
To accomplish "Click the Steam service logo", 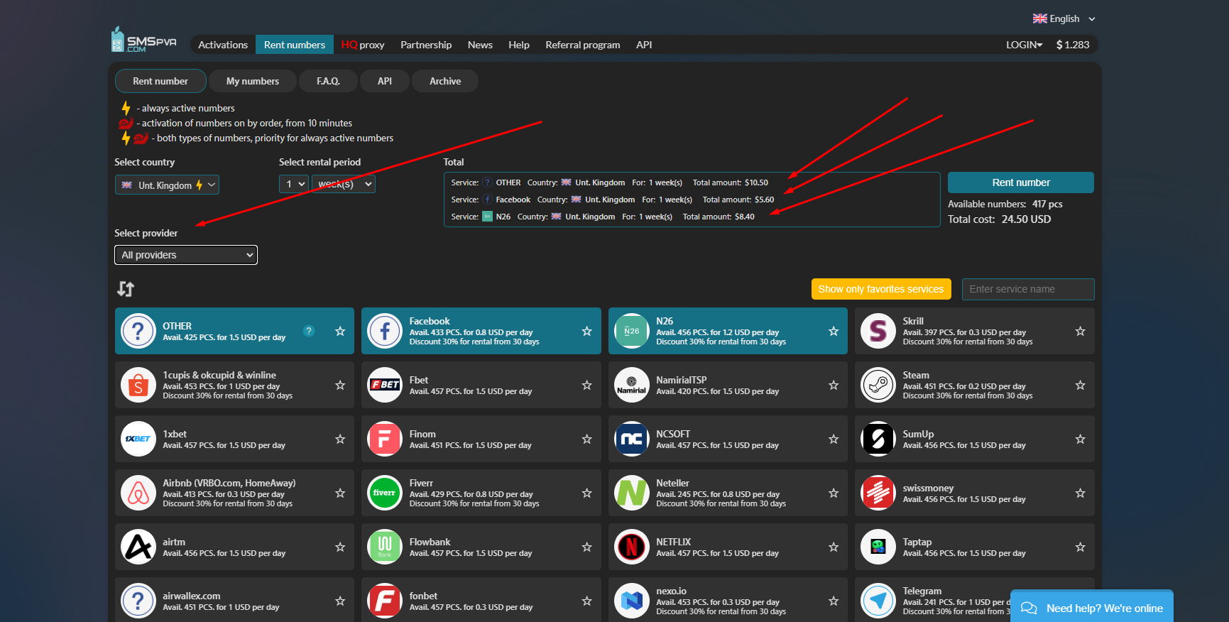I will tap(878, 385).
